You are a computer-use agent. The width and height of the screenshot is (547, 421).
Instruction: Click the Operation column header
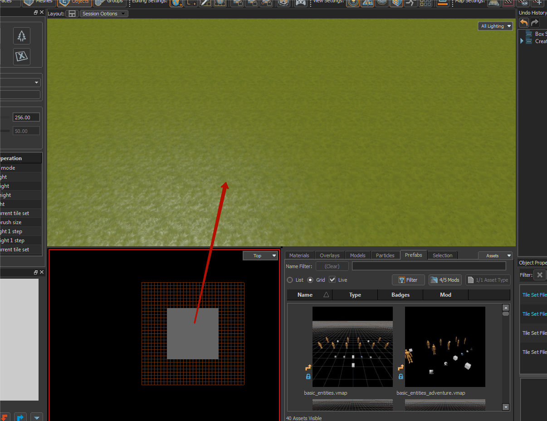point(20,158)
